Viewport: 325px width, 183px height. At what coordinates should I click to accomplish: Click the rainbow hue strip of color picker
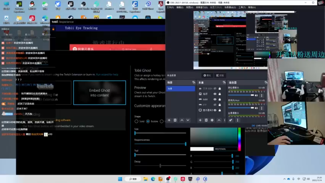(239, 139)
